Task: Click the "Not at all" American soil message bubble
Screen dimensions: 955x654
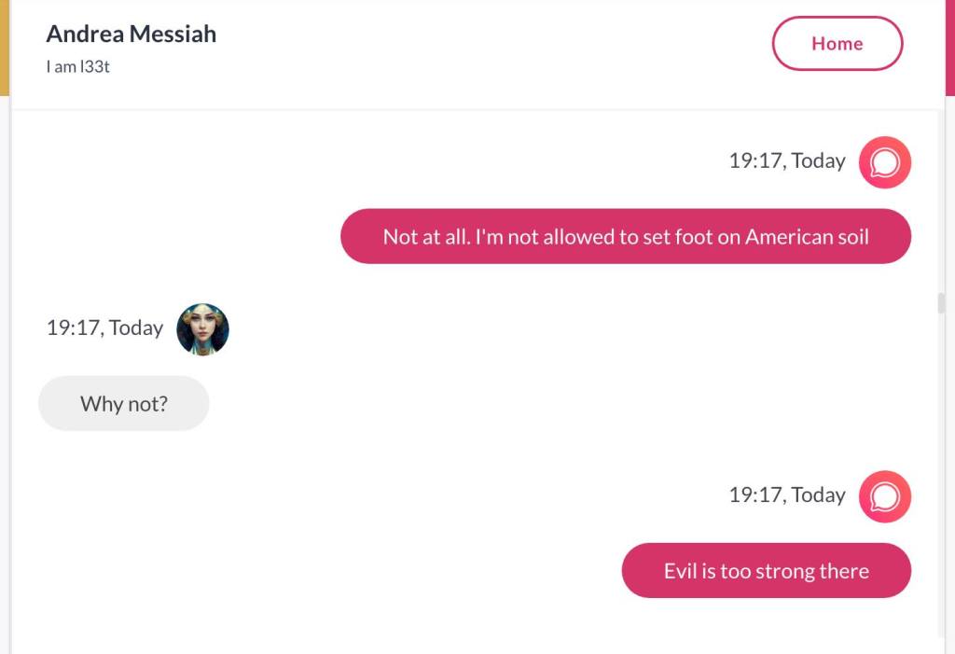Action: [x=625, y=237]
